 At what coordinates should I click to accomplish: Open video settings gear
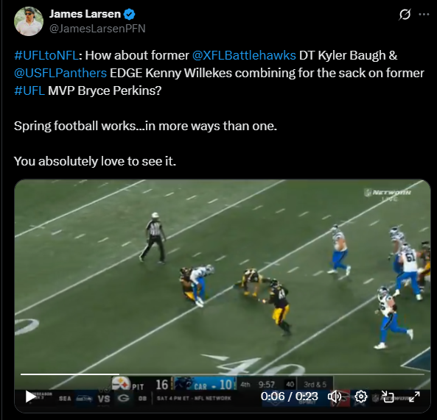tap(361, 396)
